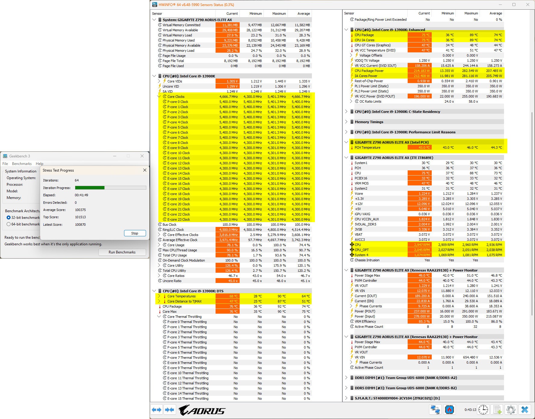Click the HWiNFO title bar app icon
The width and height of the screenshot is (535, 419).
click(154, 5)
